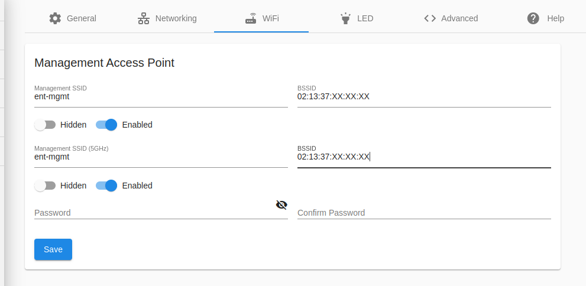Toggle password visibility eye icon
Screen dimensions: 586x286
pyautogui.click(x=281, y=204)
